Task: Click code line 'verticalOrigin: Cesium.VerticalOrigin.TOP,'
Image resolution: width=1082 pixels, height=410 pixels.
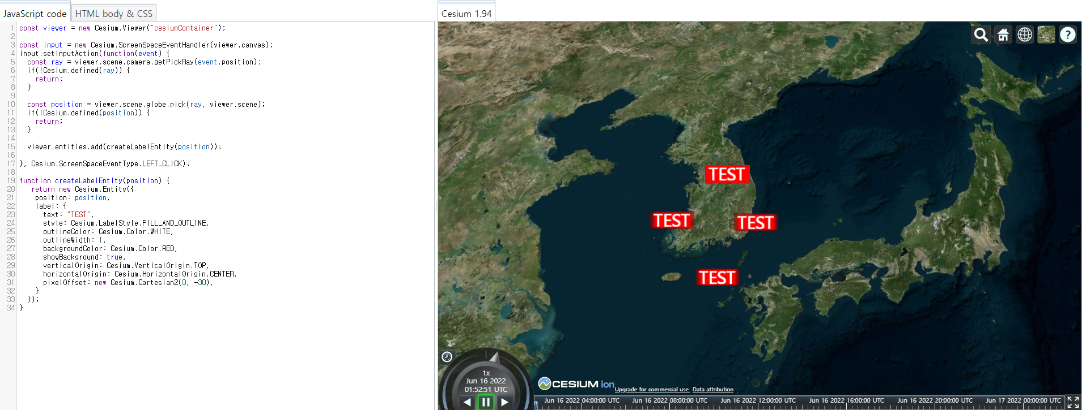Action: coord(126,265)
